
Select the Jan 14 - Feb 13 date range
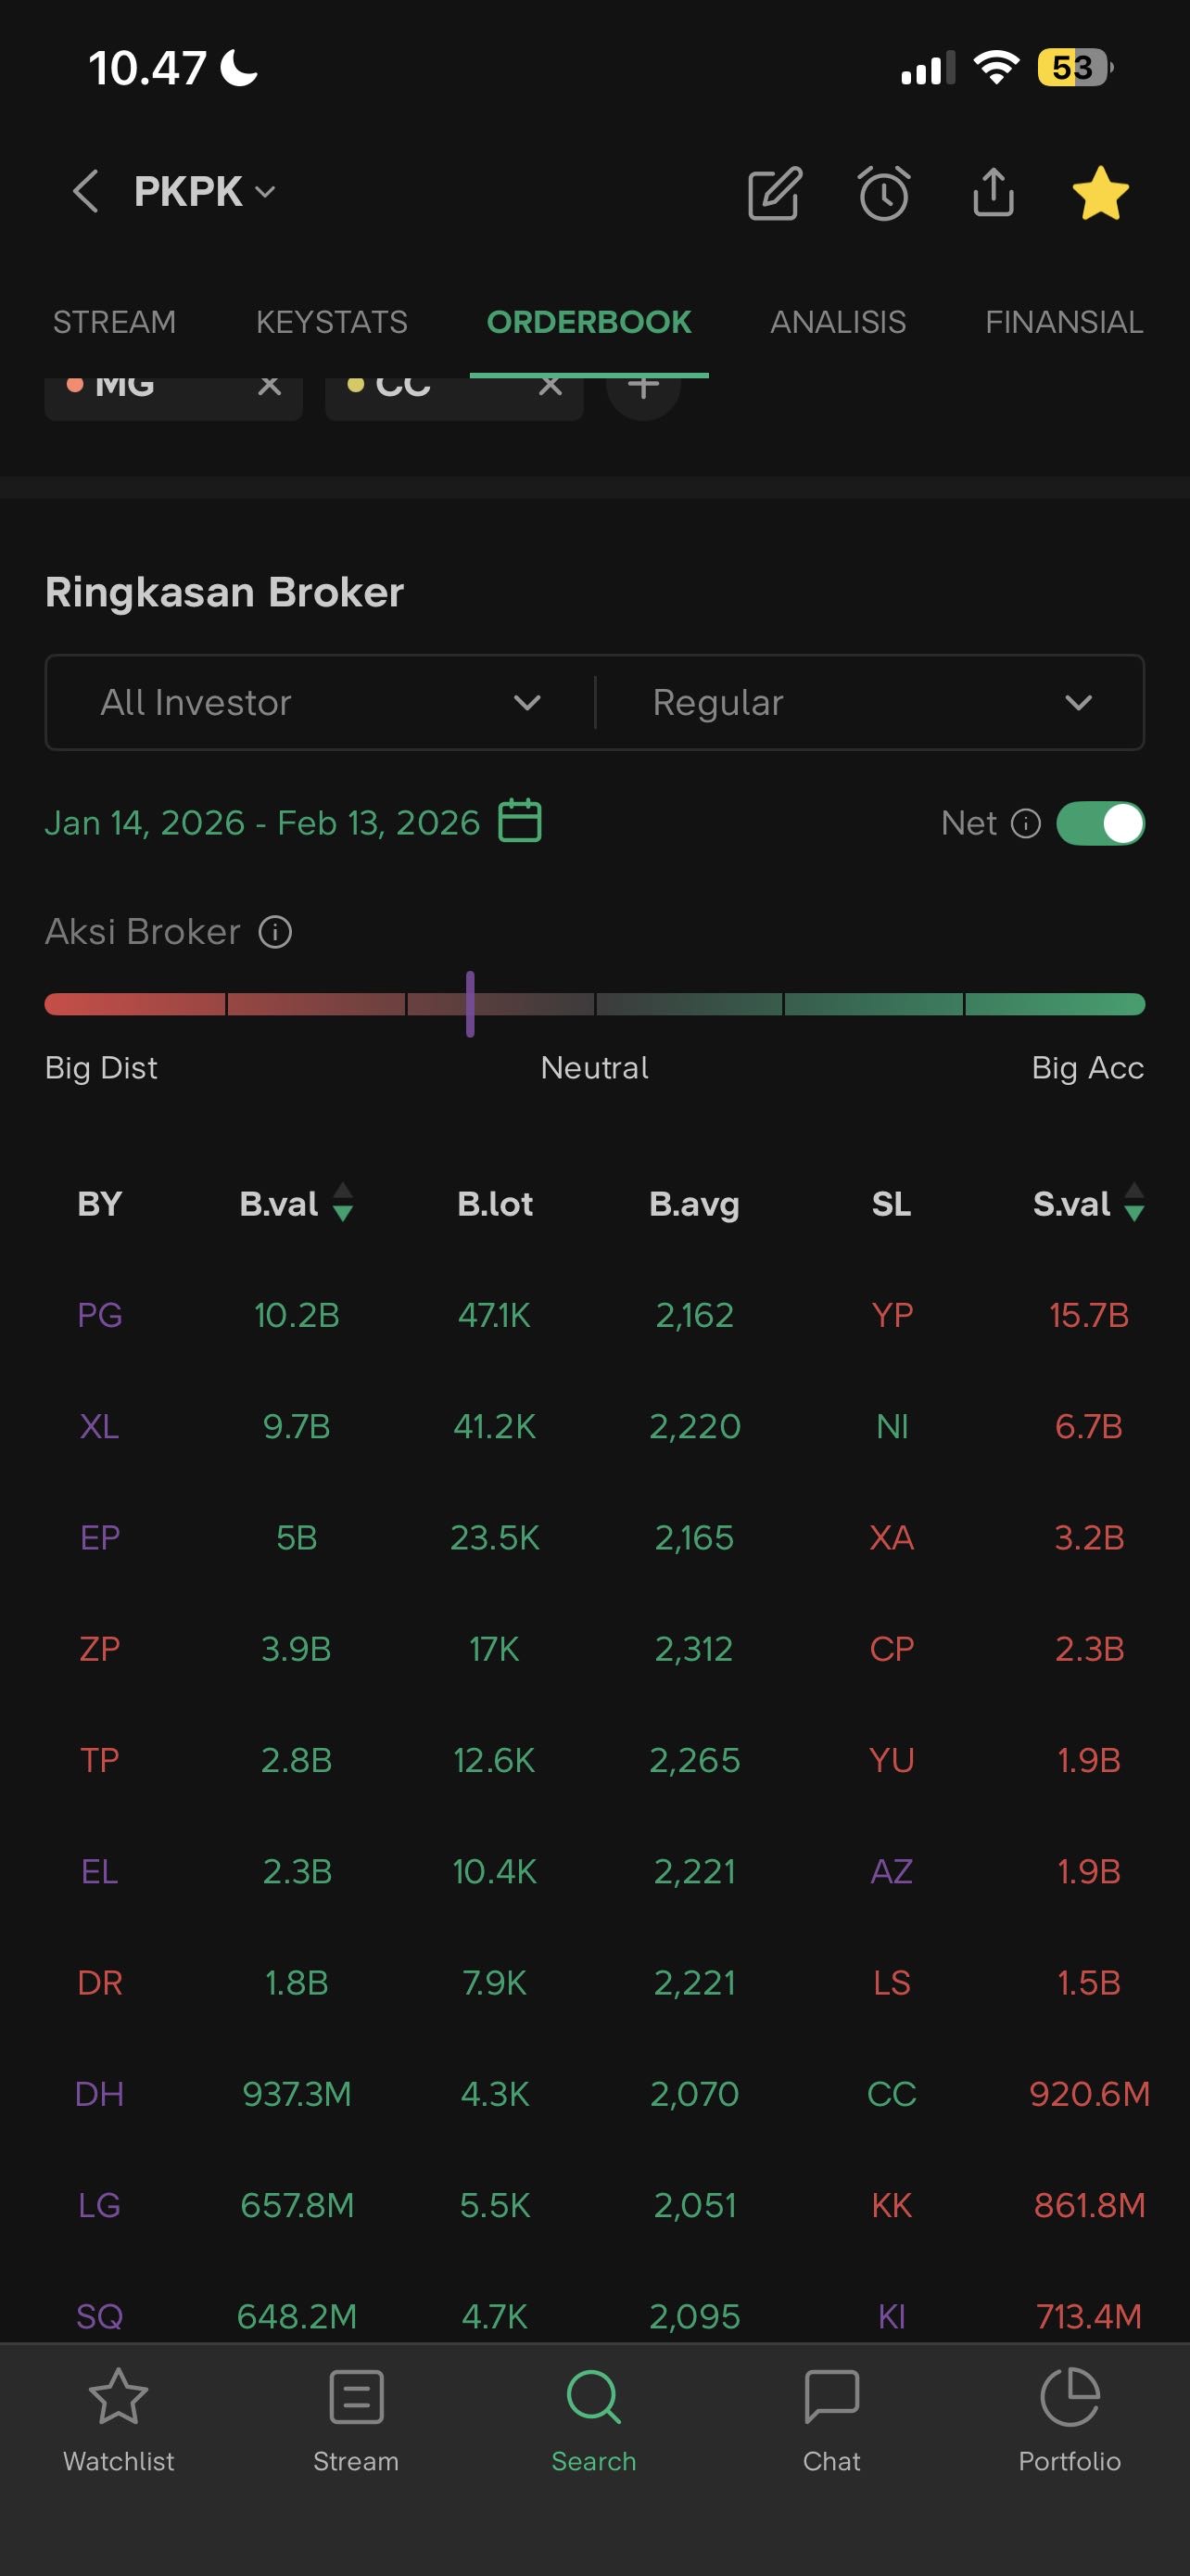point(263,822)
